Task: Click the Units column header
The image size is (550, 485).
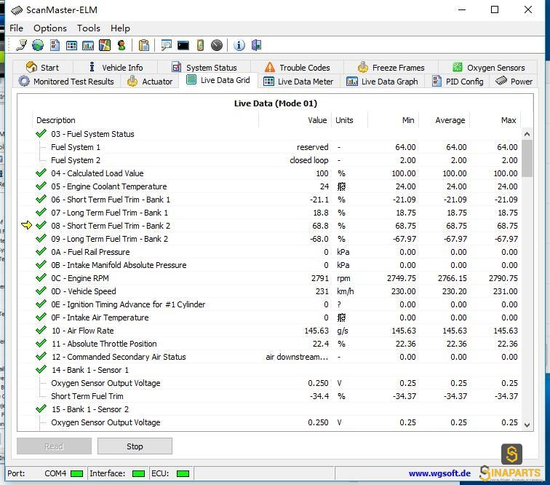Action: (349, 120)
